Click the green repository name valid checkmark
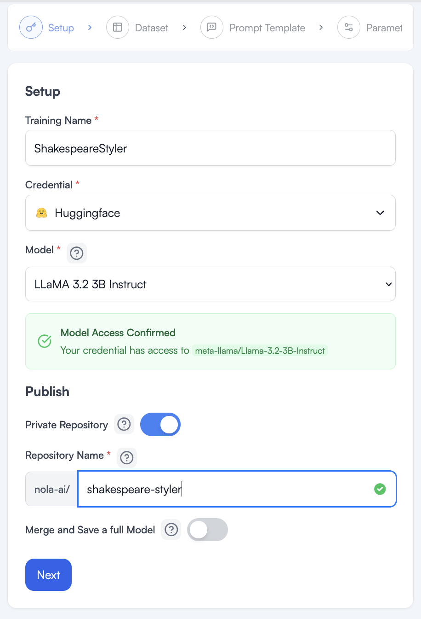Image resolution: width=421 pixels, height=619 pixels. pos(380,489)
